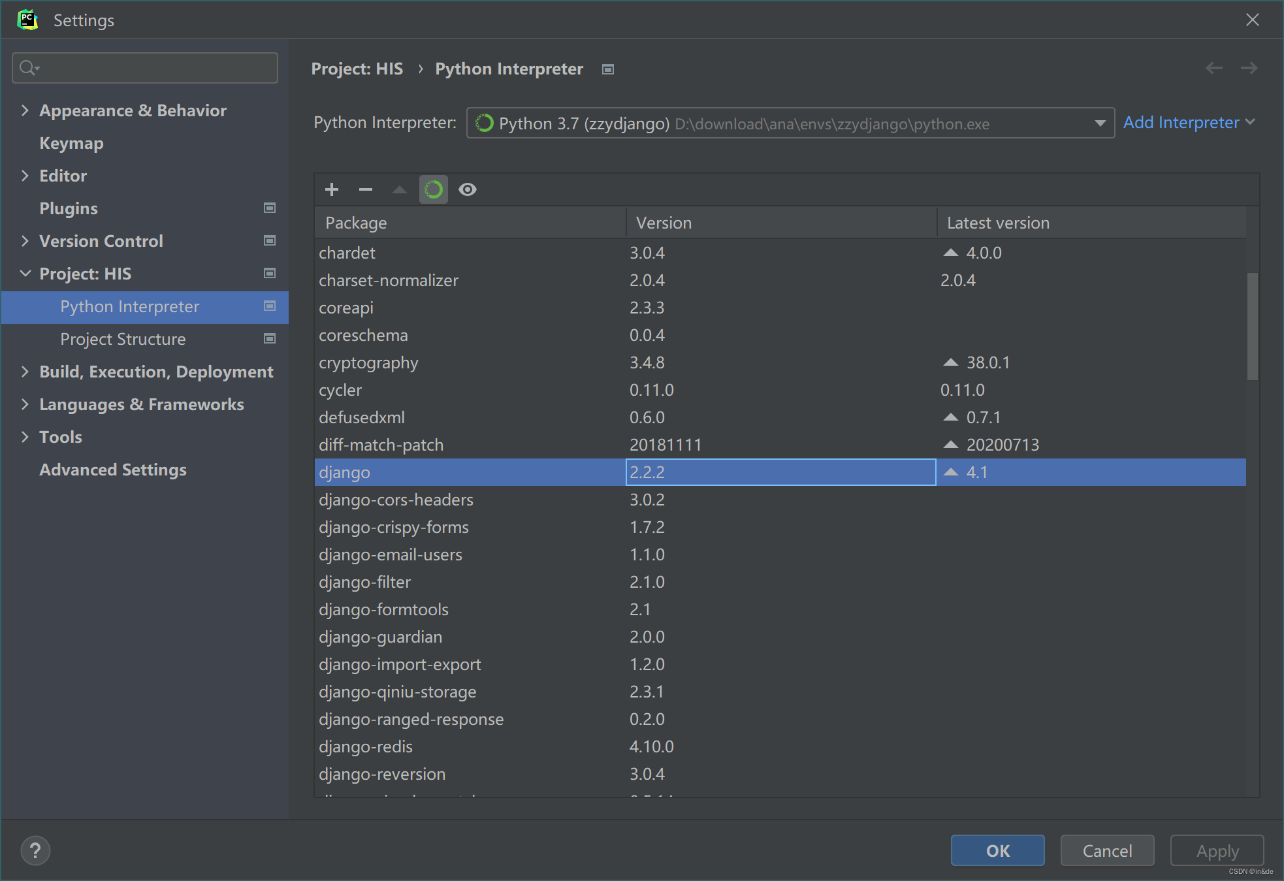Expand the Appearance & Behavior section

pos(25,110)
